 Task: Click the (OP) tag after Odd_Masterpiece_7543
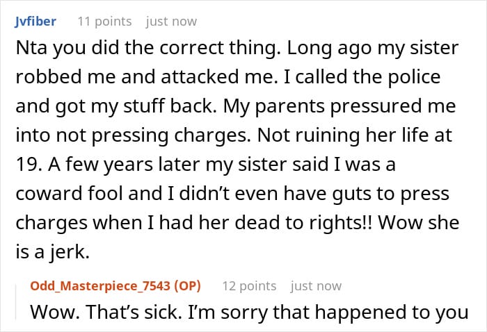click(187, 285)
